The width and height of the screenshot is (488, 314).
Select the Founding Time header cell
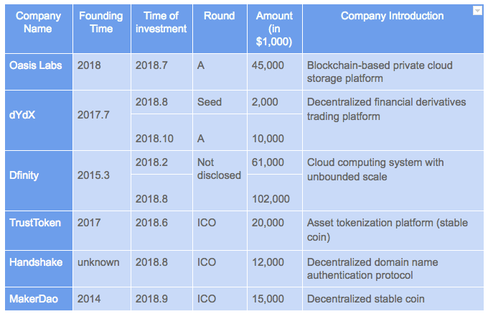101,22
